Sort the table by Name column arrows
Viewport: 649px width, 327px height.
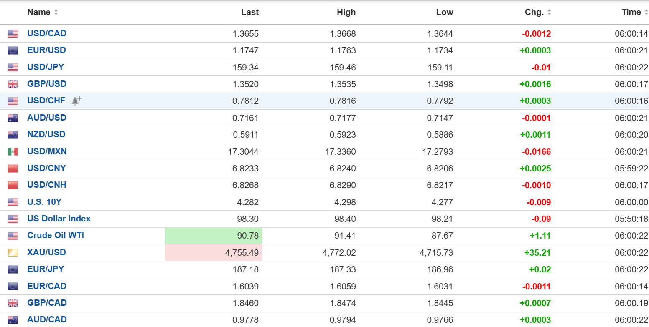56,13
